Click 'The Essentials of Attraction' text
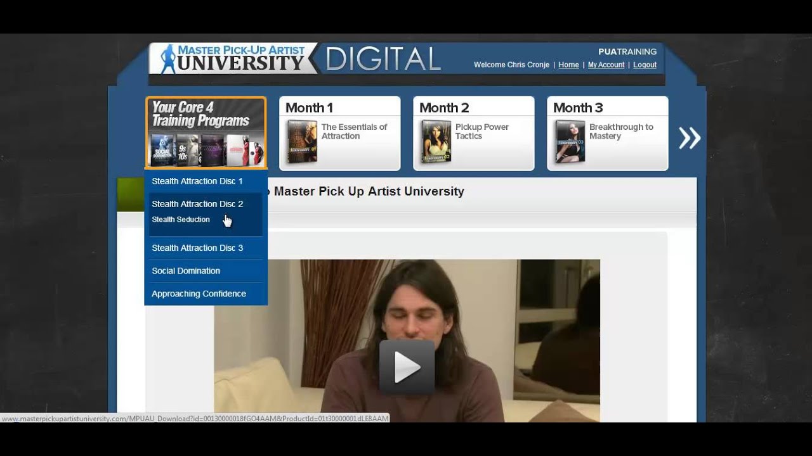 point(354,132)
